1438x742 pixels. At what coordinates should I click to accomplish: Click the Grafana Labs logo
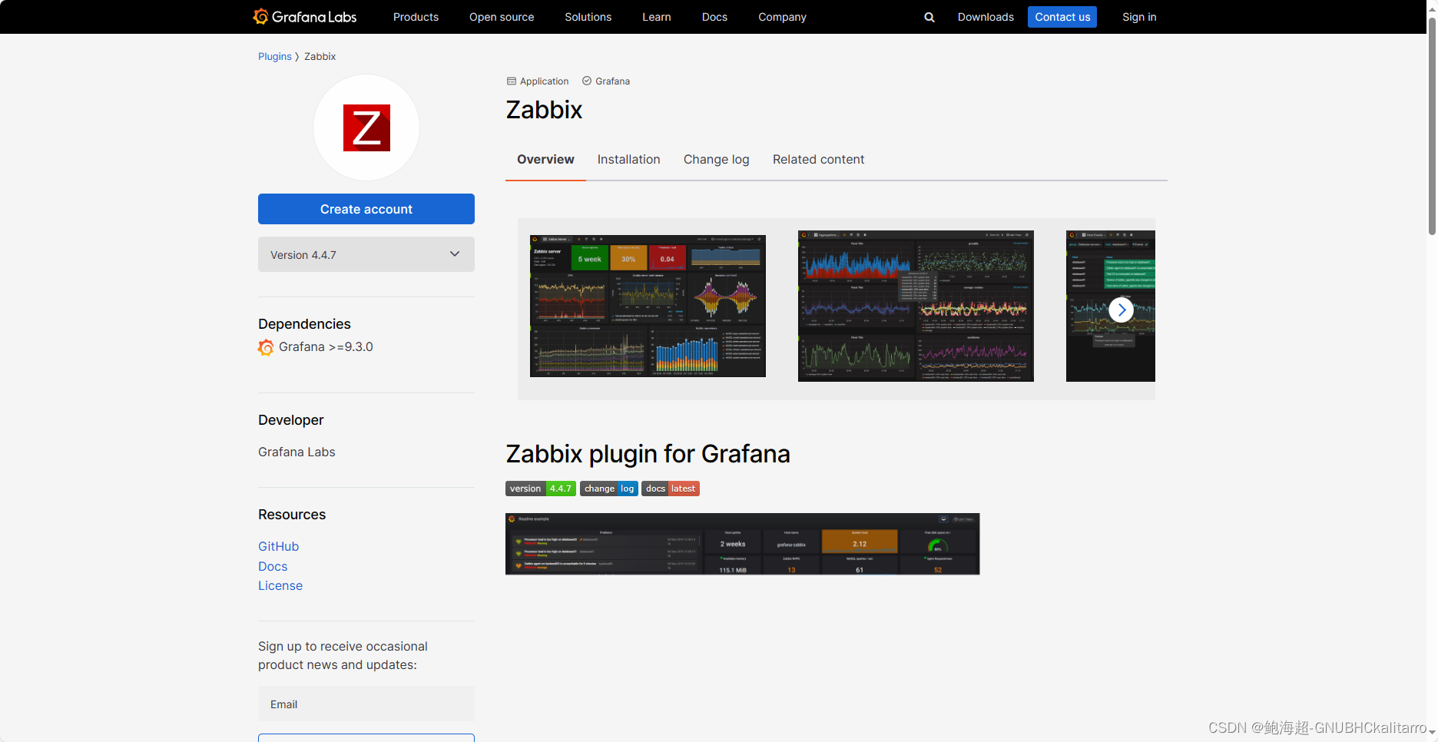(305, 17)
